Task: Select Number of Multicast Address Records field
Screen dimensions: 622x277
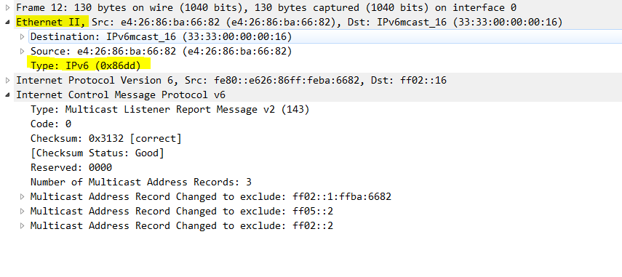Action: tap(141, 182)
